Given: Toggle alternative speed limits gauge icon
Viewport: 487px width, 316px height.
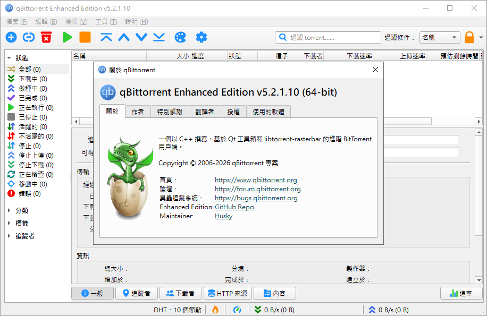Looking at the screenshot, I should coord(237,310).
